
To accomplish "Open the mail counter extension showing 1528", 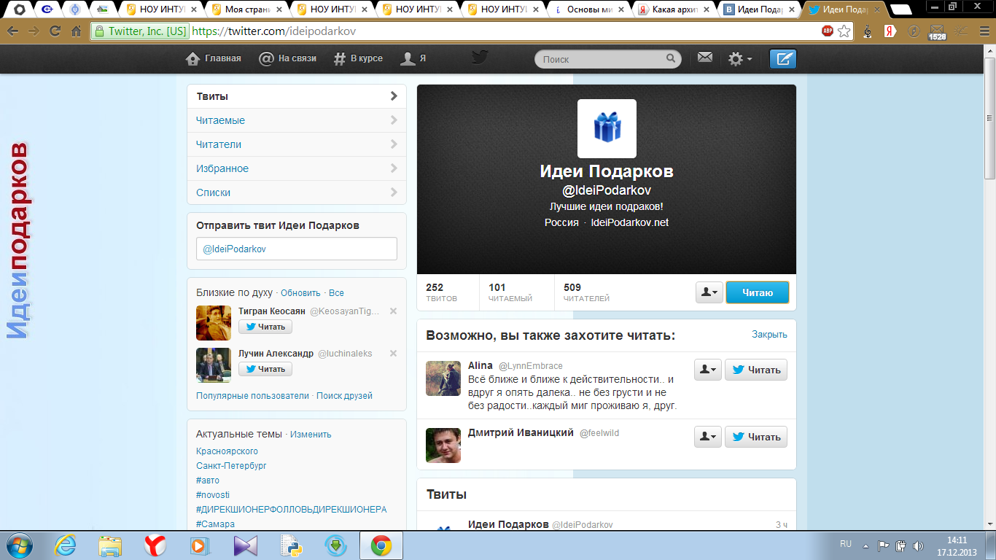I will click(x=937, y=32).
